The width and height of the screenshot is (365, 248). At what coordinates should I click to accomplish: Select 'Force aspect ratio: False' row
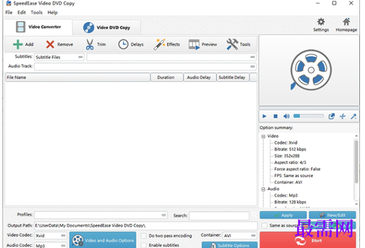(x=297, y=169)
